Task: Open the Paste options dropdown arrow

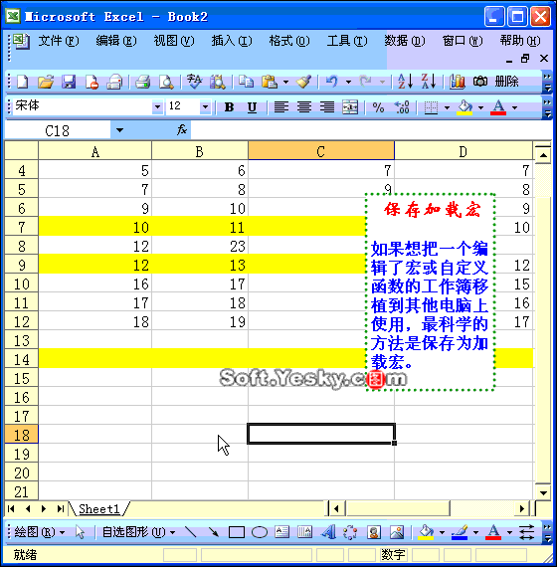Action: tap(285, 83)
